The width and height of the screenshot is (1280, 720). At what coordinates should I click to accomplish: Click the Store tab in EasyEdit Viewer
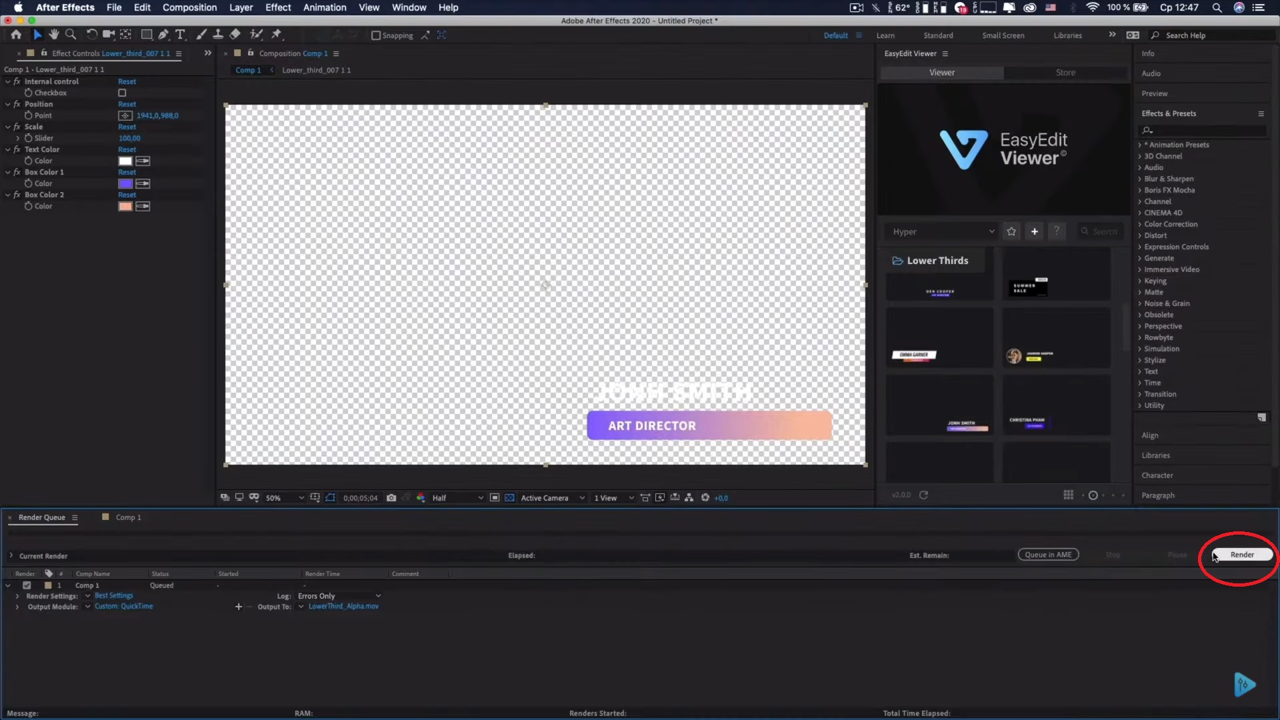1067,72
